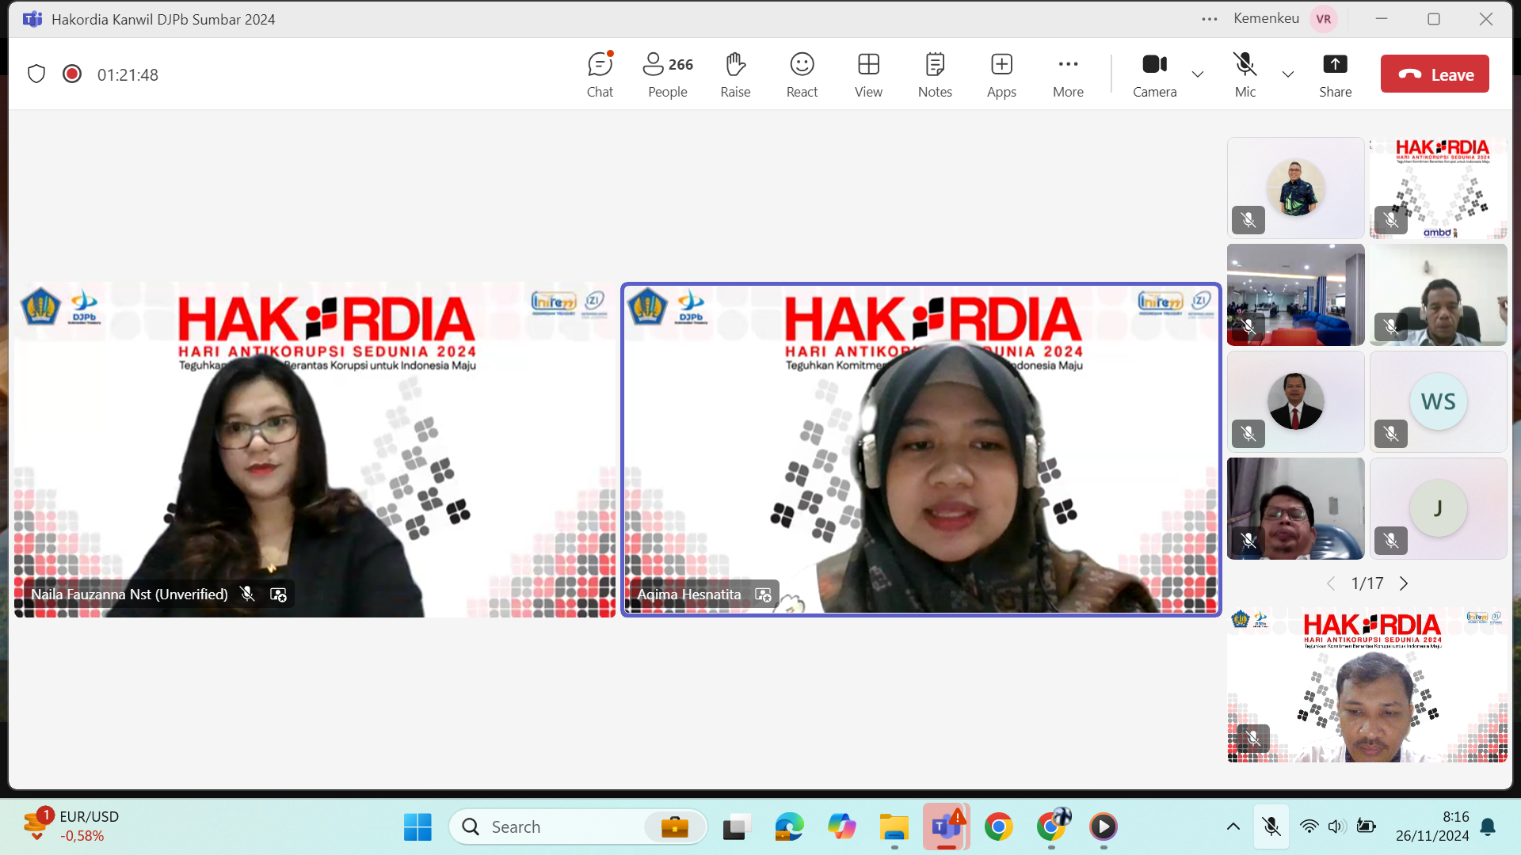Click Aqima Hesnatita's content icon
Viewport: 1521px width, 855px height.
pos(763,595)
